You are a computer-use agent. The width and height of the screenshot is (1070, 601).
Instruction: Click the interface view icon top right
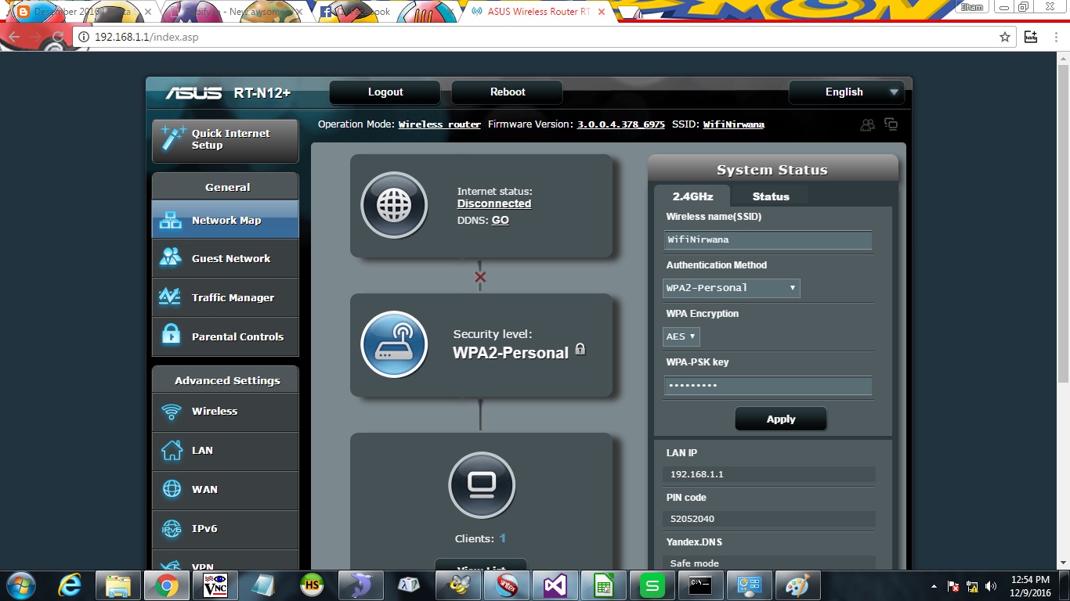pos(891,124)
